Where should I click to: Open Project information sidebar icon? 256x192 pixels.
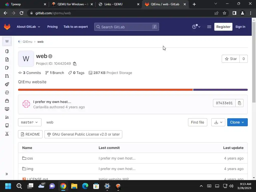[x=7, y=51]
